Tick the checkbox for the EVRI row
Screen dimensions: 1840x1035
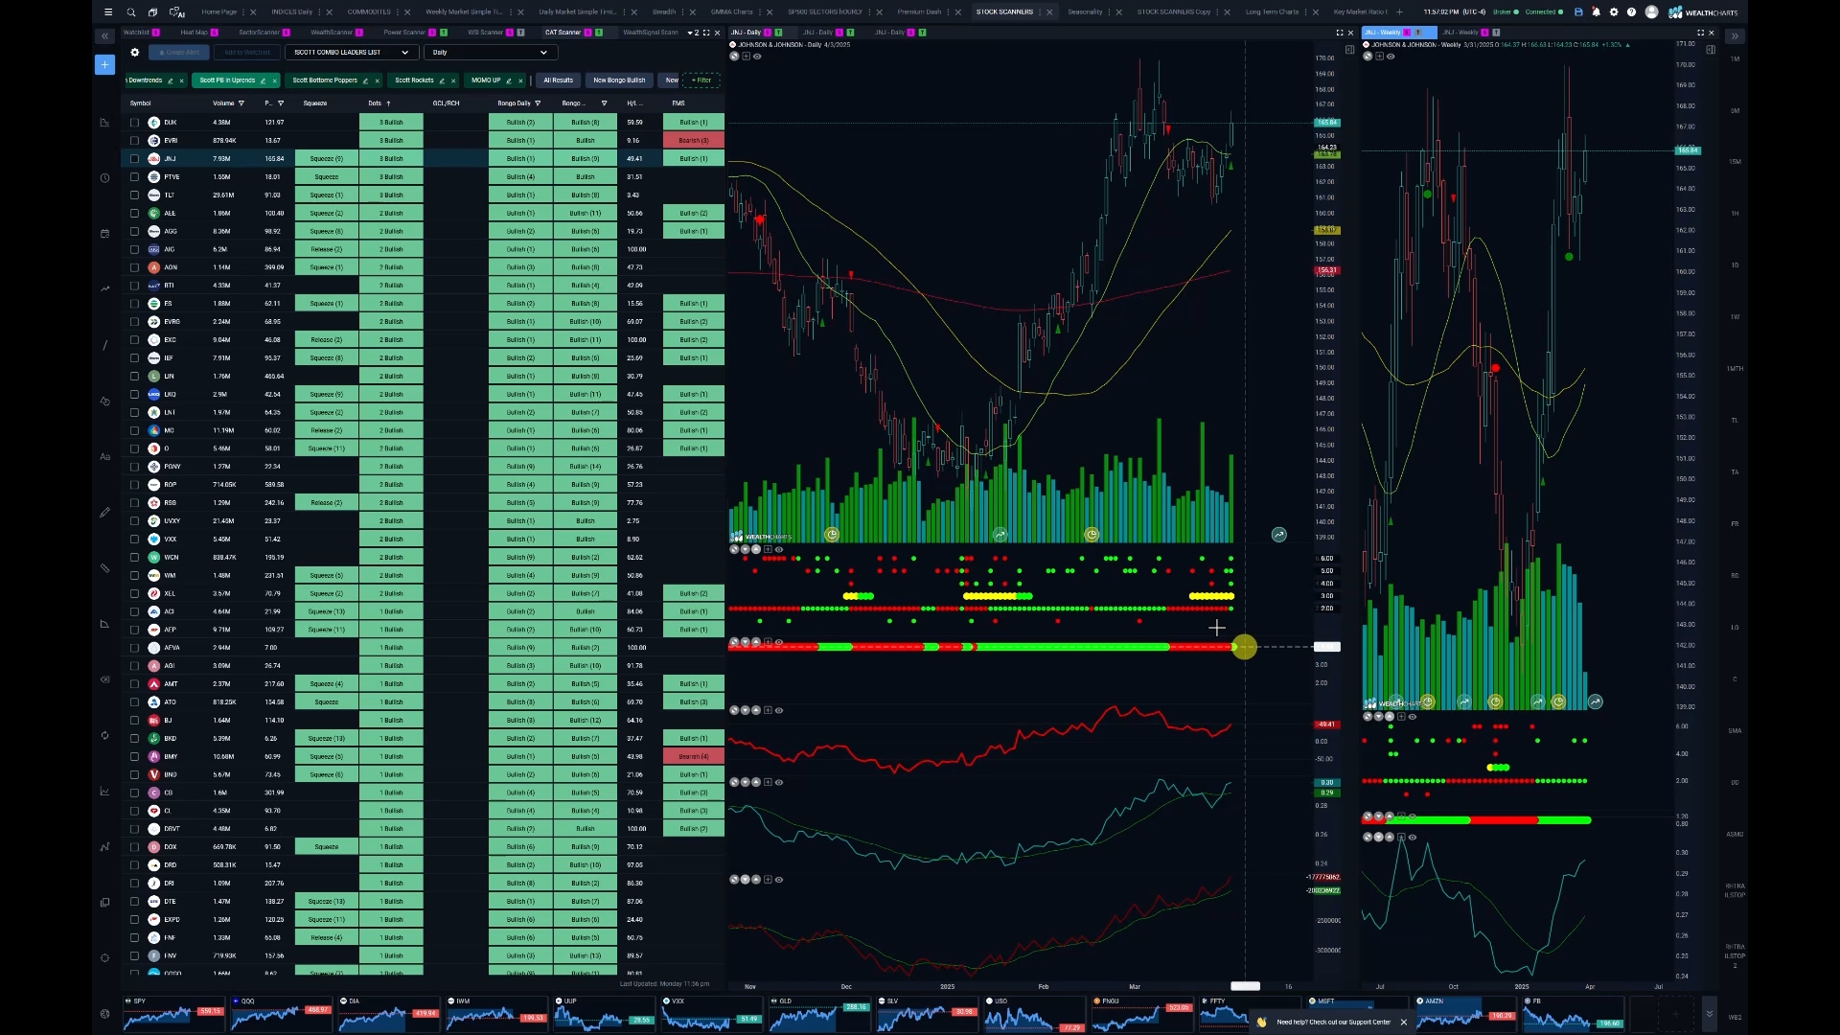tap(134, 141)
